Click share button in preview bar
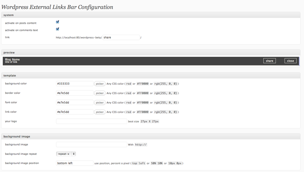Image resolution: width=304 pixels, height=172 pixels. point(269,61)
